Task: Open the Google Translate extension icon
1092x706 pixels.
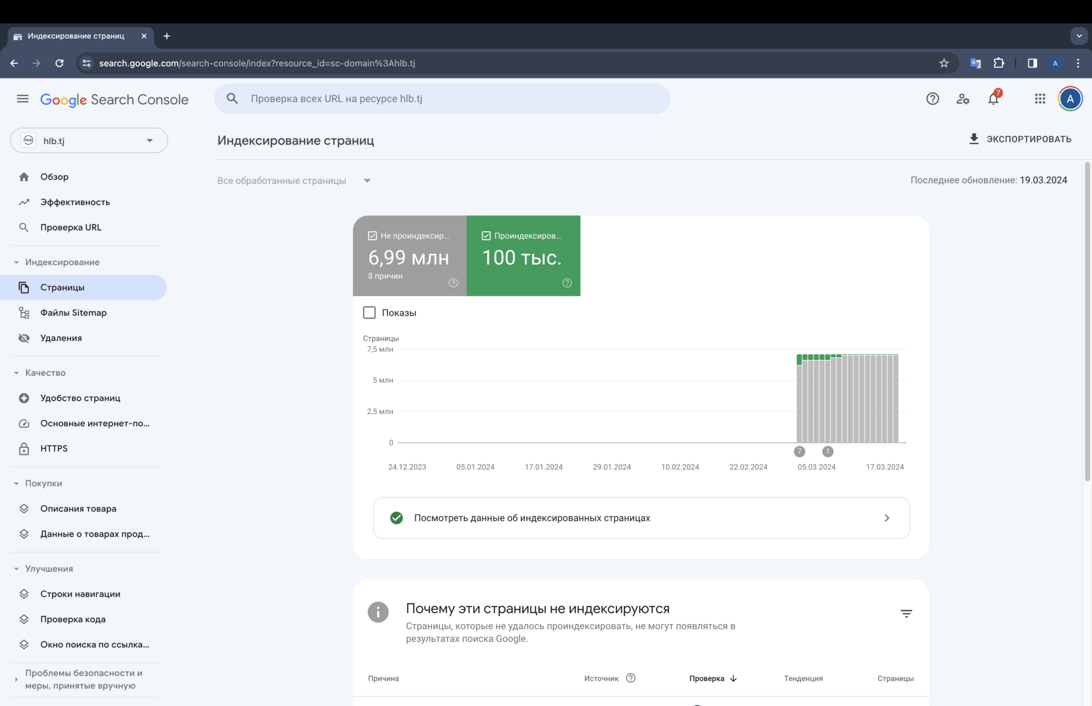Action: coord(975,63)
